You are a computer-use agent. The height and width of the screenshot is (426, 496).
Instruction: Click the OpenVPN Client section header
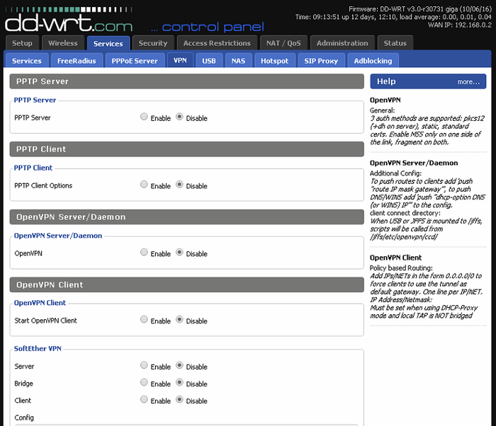pos(186,284)
